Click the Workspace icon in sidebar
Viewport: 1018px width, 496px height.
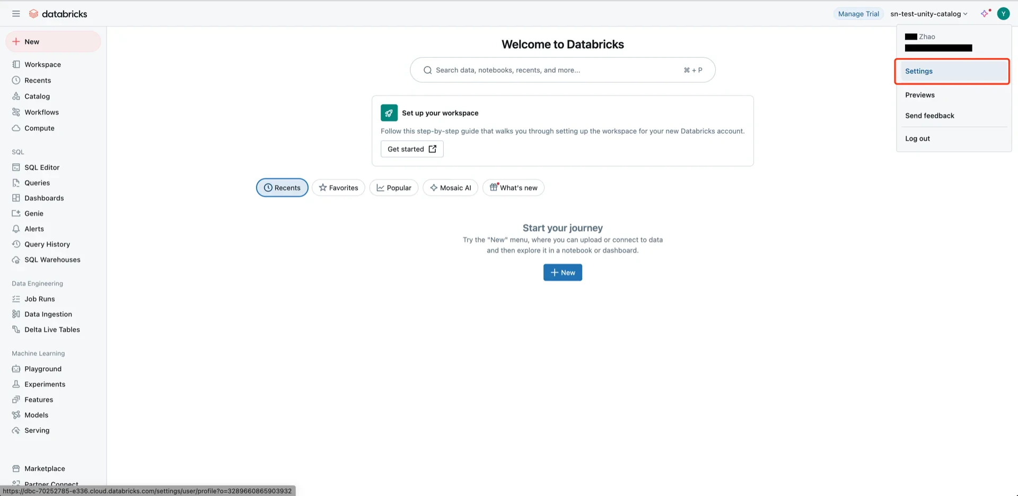click(16, 64)
